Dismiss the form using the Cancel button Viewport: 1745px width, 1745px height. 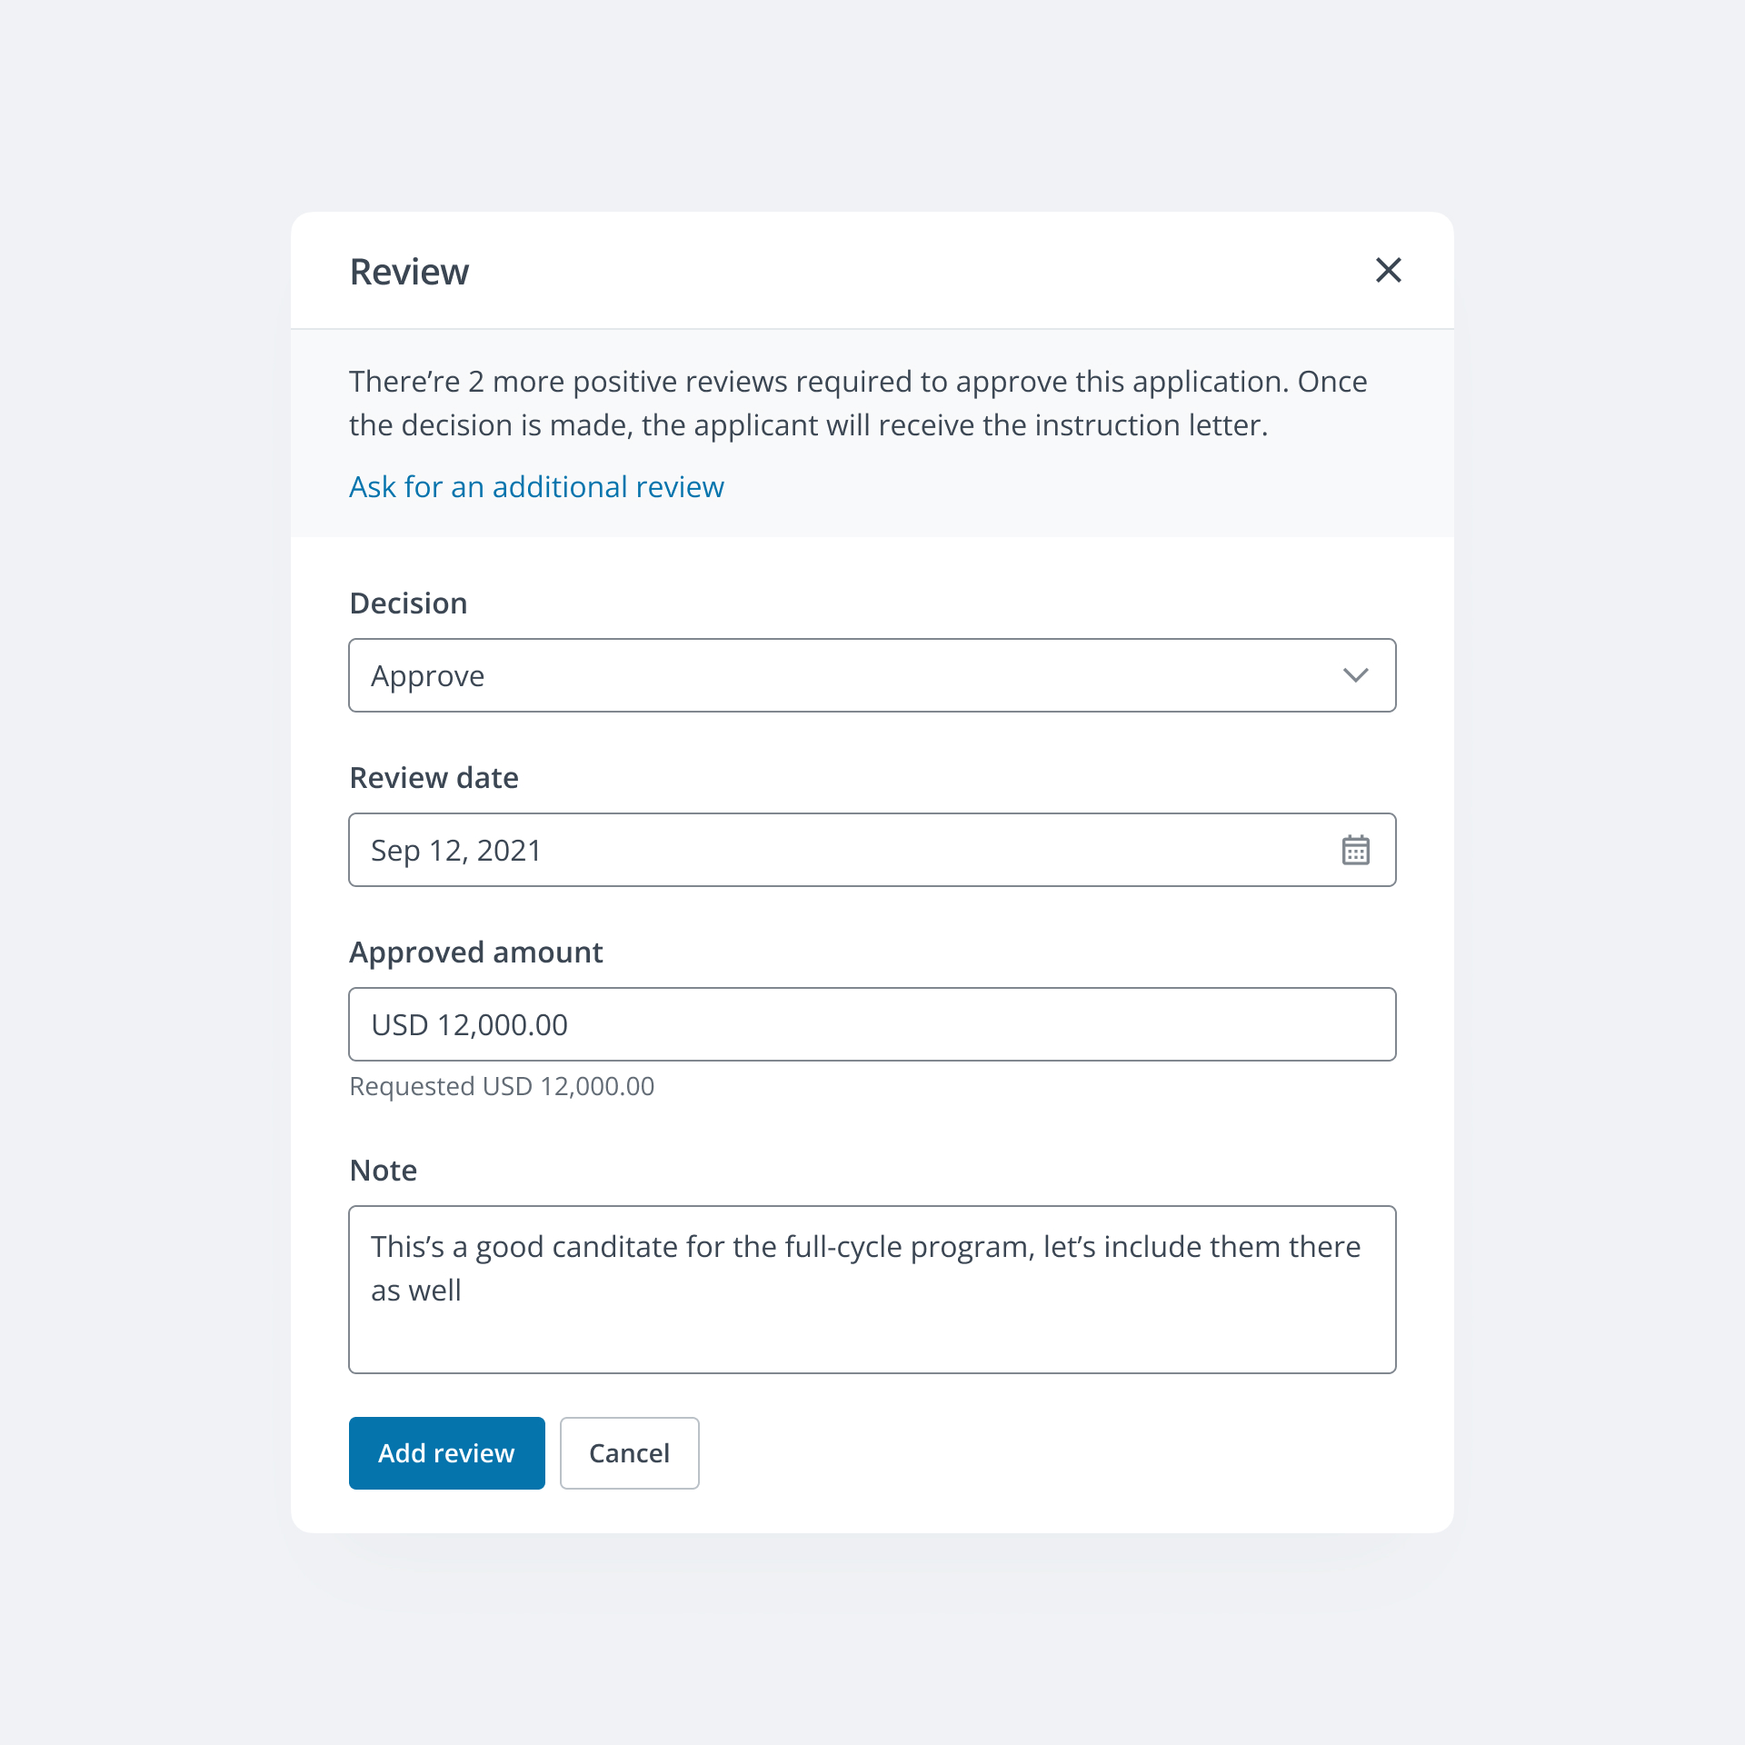[x=630, y=1453]
